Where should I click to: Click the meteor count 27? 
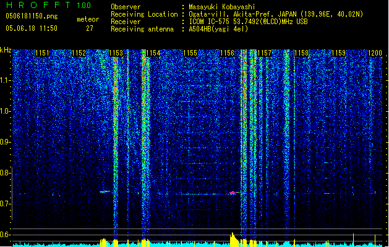pos(90,28)
